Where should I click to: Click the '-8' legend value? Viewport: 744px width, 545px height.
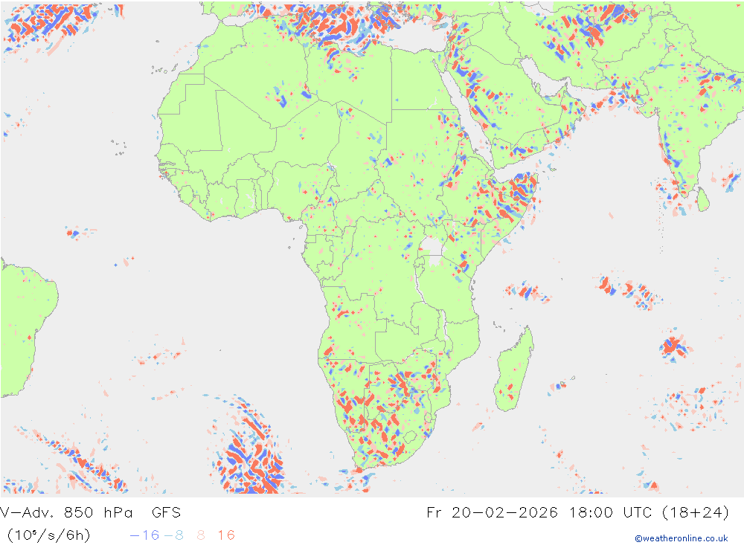click(173, 535)
